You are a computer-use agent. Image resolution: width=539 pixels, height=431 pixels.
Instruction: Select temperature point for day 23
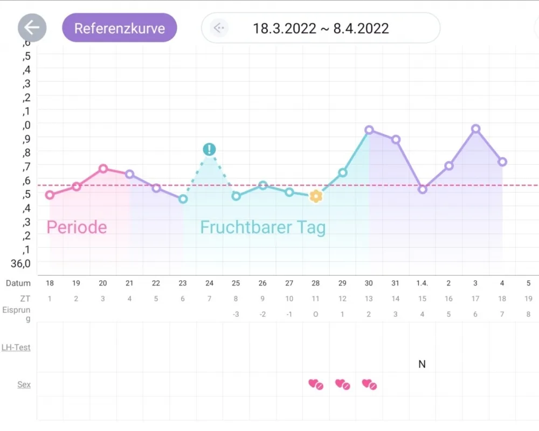click(x=183, y=199)
